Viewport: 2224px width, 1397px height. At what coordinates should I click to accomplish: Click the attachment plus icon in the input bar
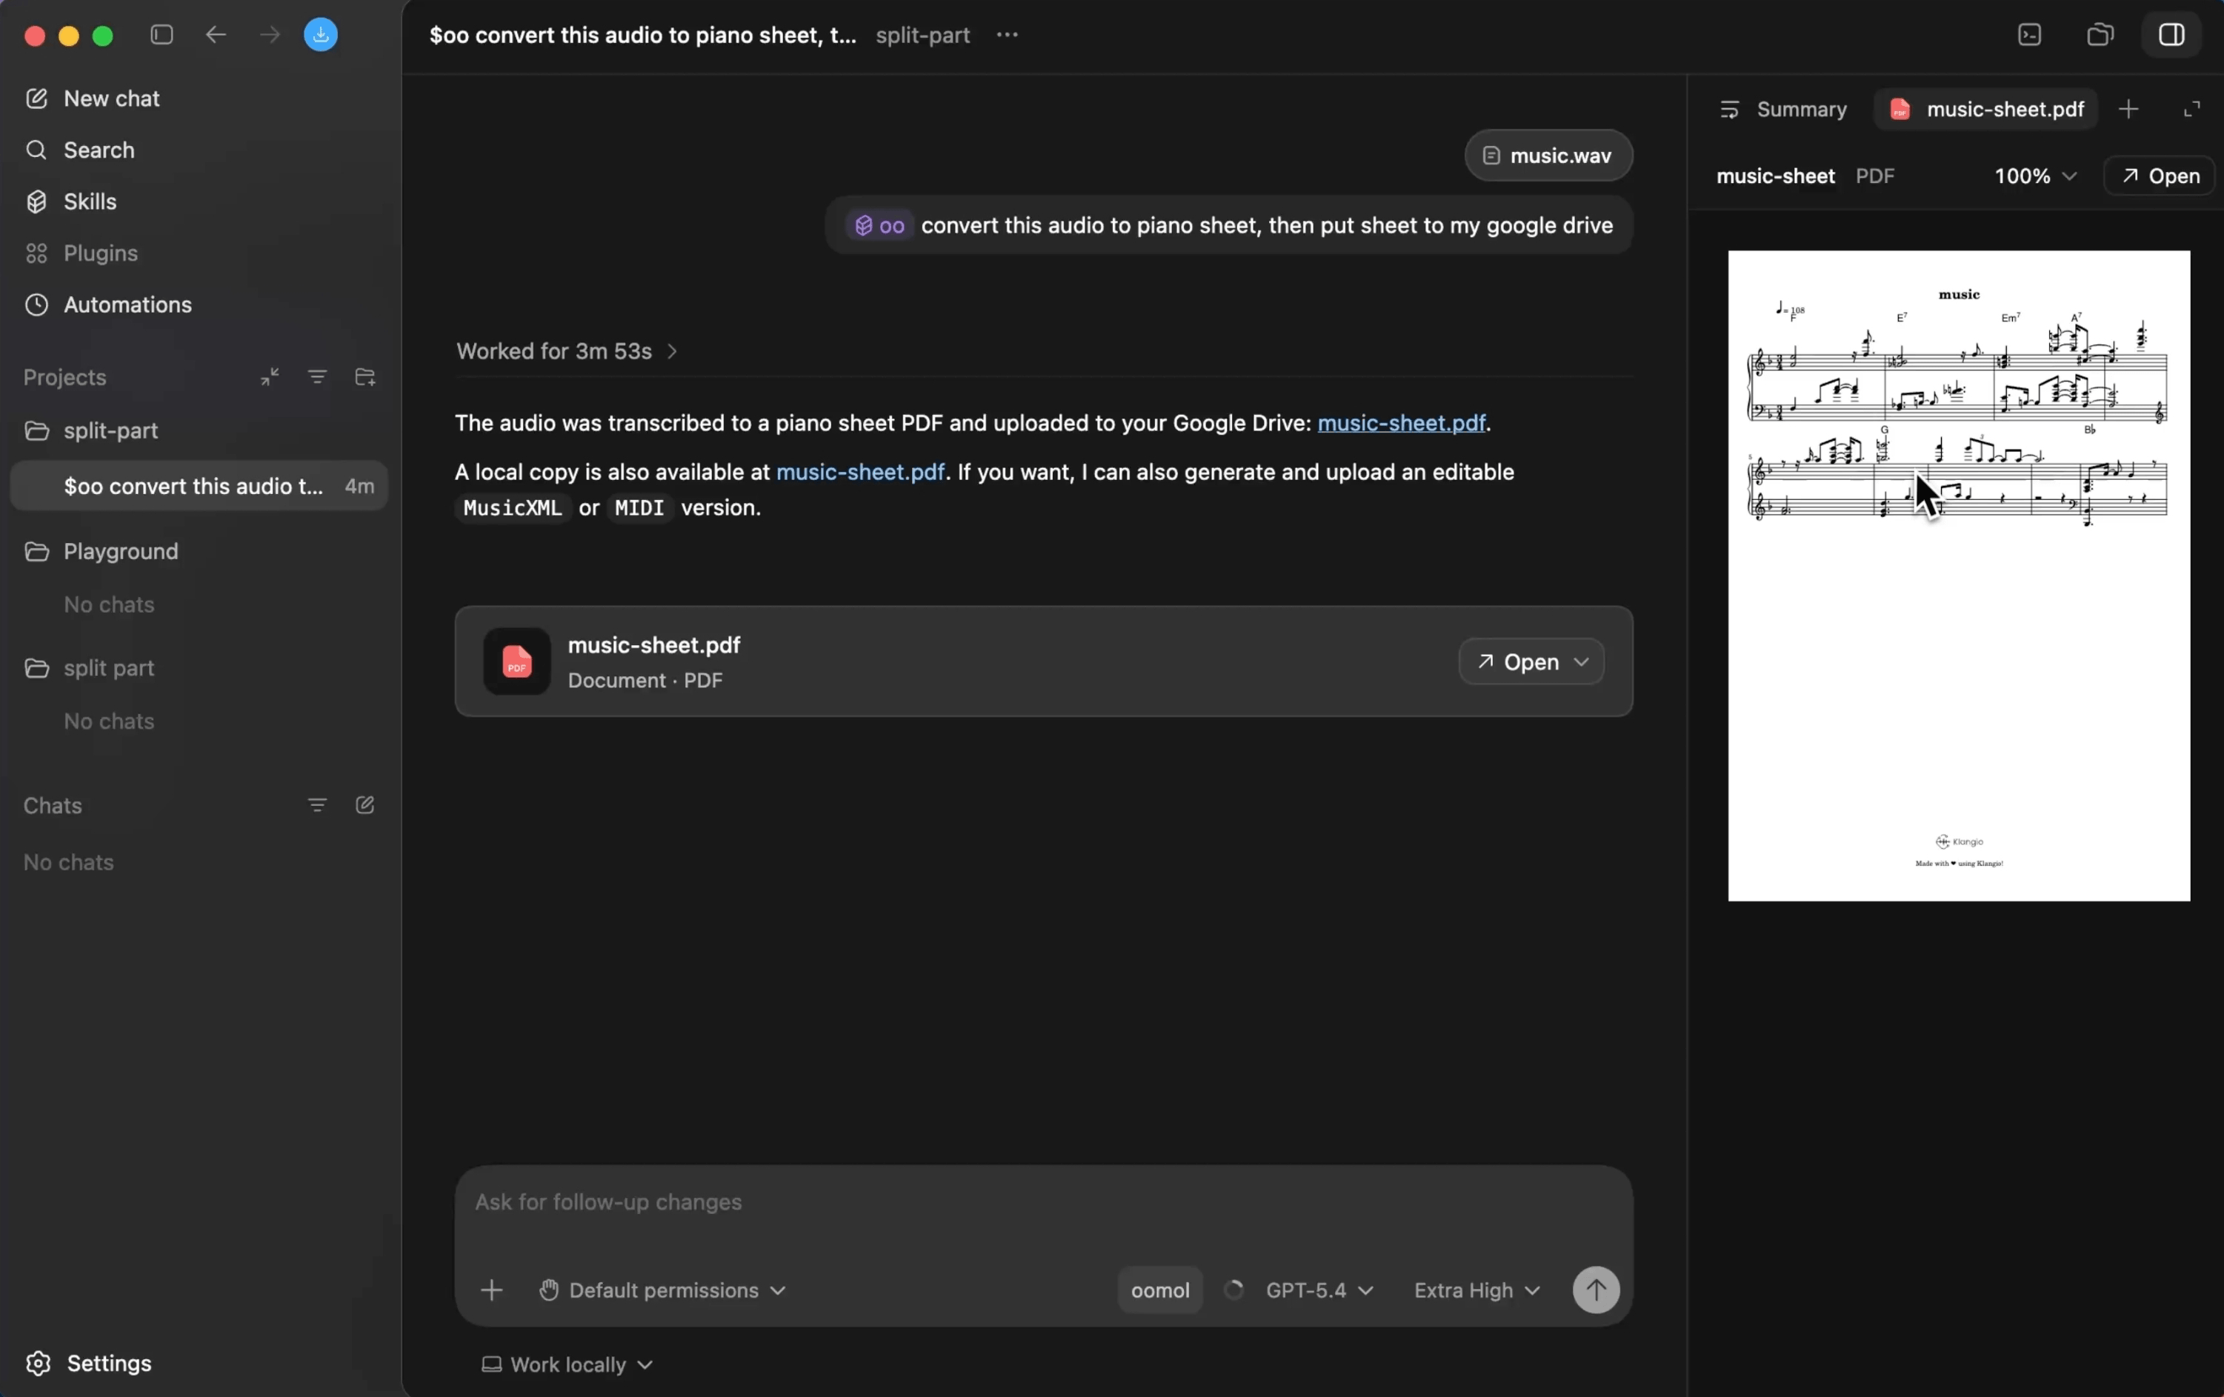[491, 1290]
